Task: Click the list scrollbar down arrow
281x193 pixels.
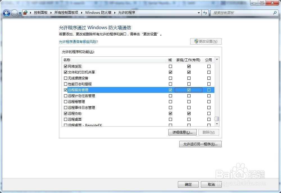Action: click(x=217, y=124)
